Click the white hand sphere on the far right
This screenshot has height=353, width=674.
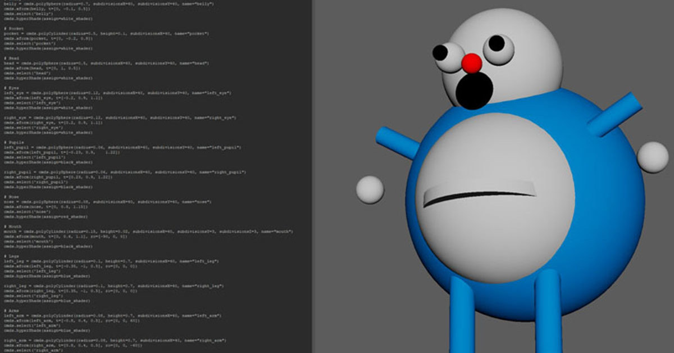[x=653, y=157]
